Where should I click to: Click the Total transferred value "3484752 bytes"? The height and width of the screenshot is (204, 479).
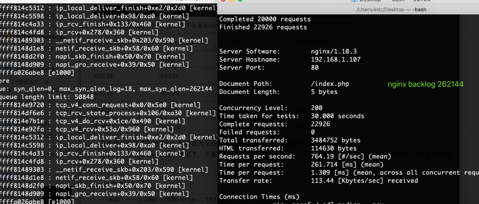(336, 140)
